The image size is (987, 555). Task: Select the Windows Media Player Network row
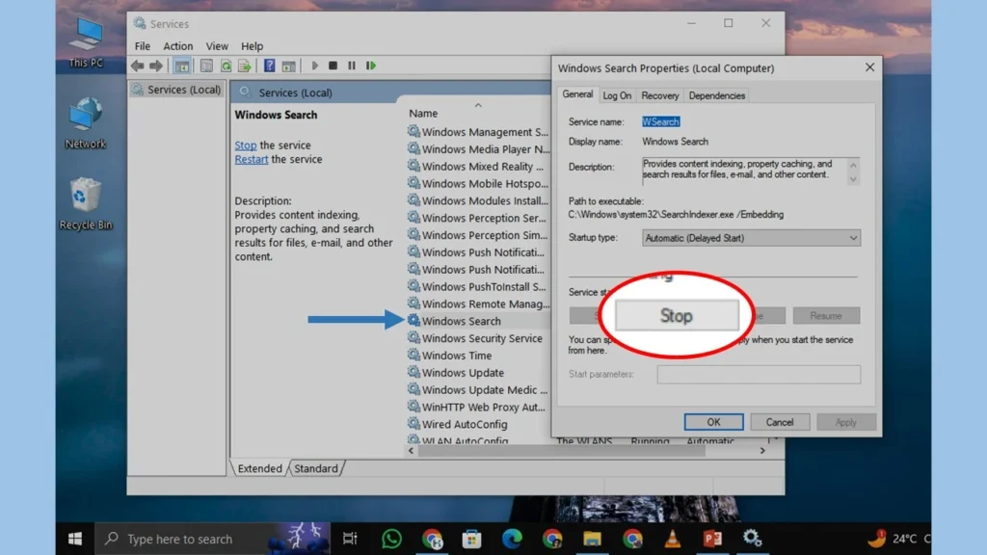coord(478,149)
